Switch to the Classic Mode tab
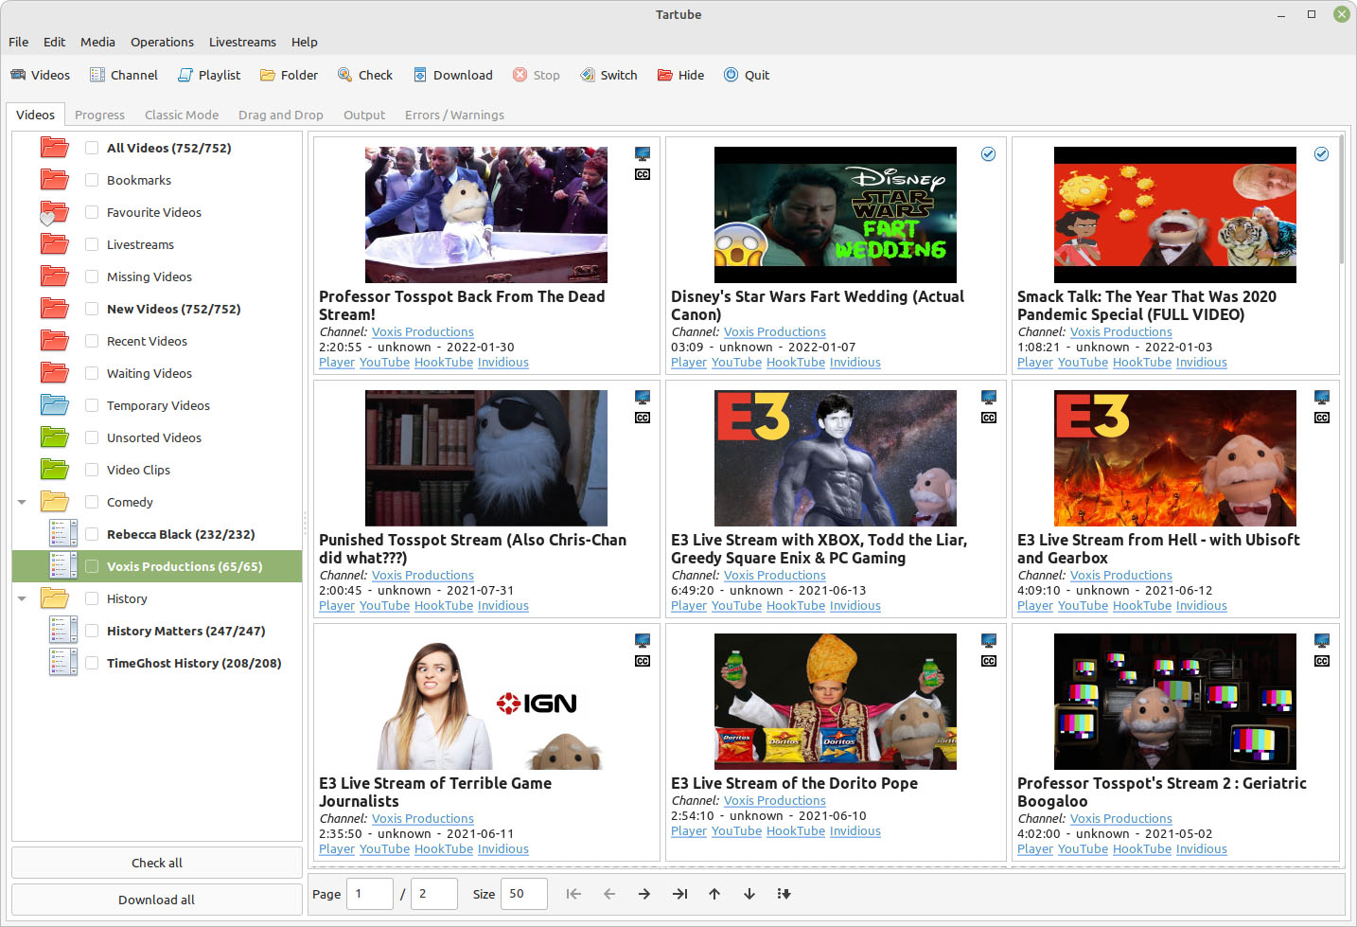 [182, 115]
